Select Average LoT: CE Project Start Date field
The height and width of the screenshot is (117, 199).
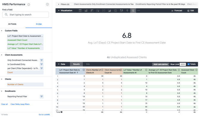(25, 44)
